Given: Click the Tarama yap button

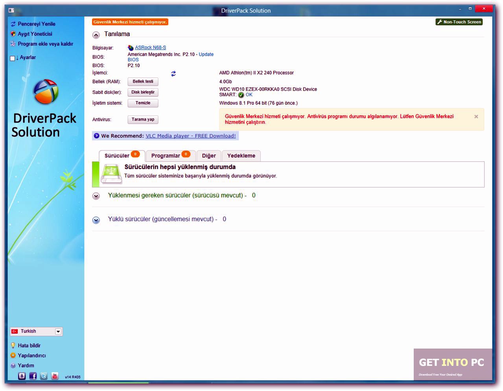Looking at the screenshot, I should pyautogui.click(x=143, y=119).
